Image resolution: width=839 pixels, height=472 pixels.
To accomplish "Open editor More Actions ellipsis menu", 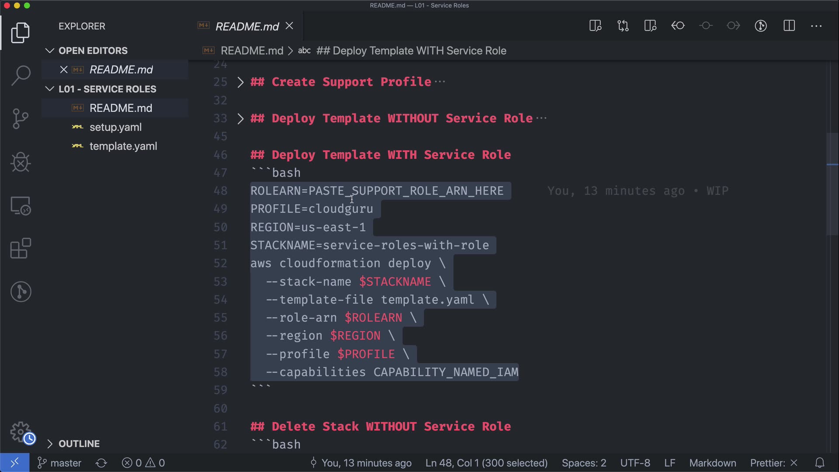I will coord(816,26).
